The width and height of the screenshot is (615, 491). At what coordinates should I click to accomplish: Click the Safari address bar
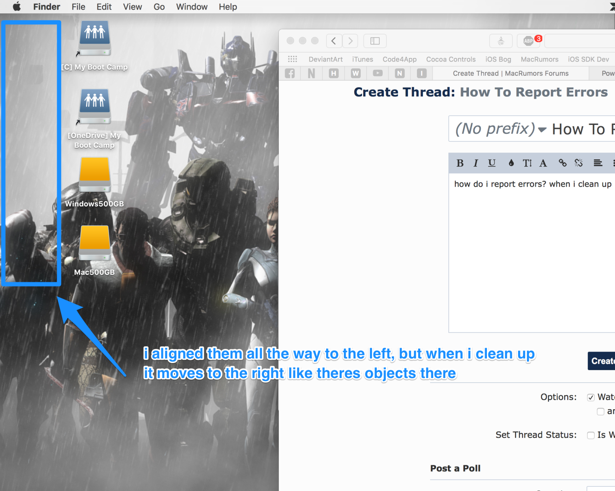580,41
